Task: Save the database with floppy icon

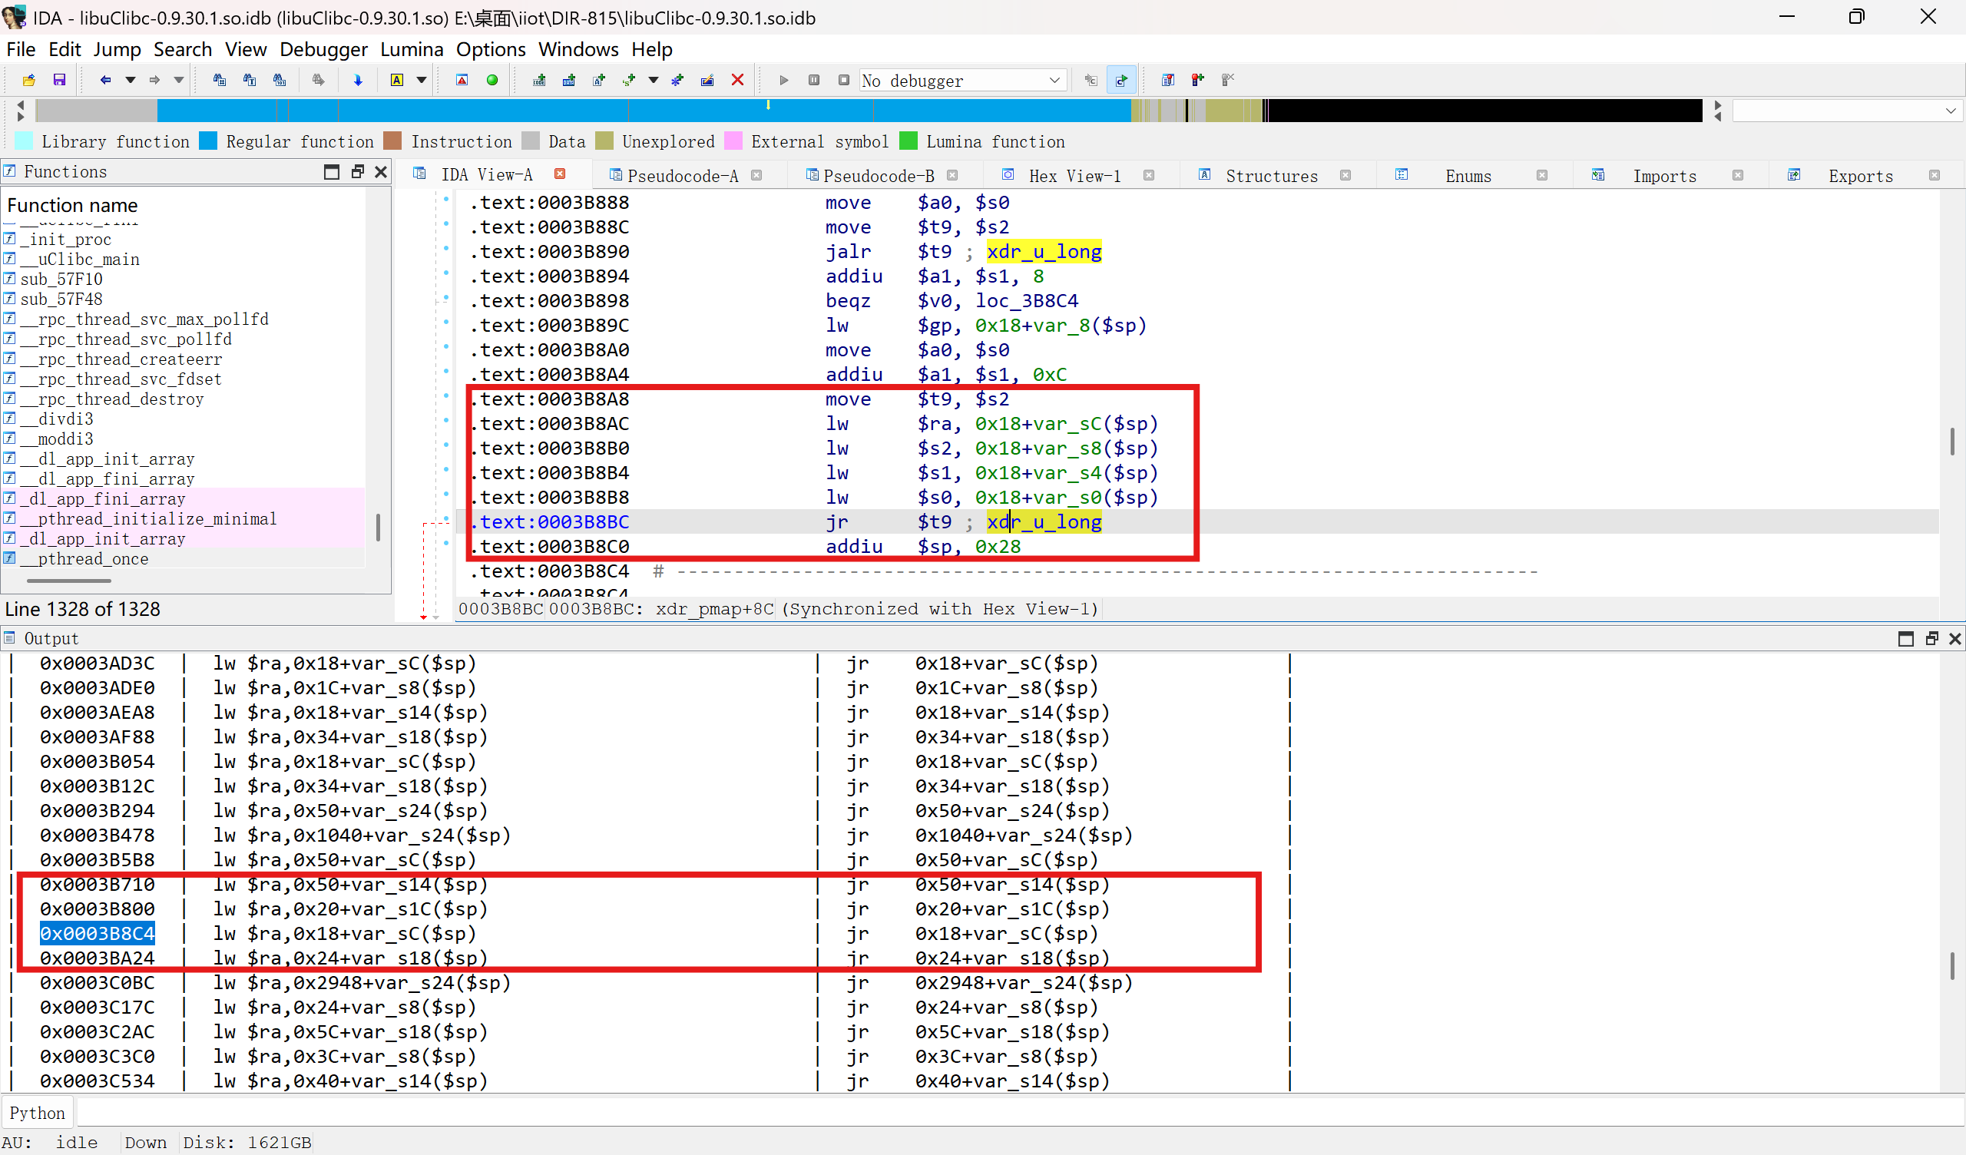Action: pos(58,81)
